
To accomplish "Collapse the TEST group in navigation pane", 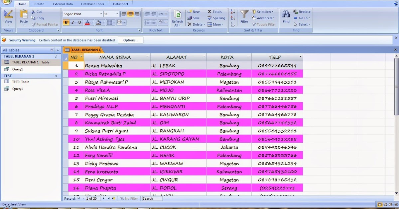I will pyautogui.click(x=56, y=76).
